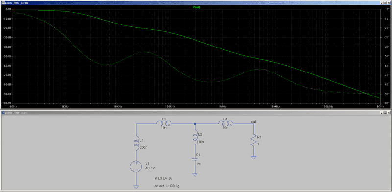Select resistor R1 symbol
392x192 pixels.
(x=254, y=141)
